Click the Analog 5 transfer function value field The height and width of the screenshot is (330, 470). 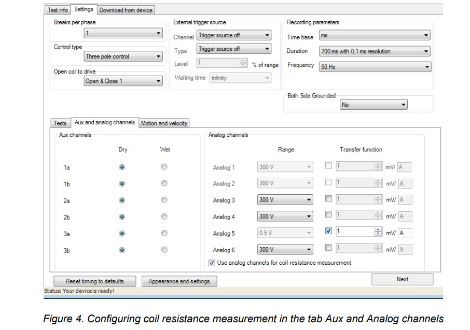(353, 232)
